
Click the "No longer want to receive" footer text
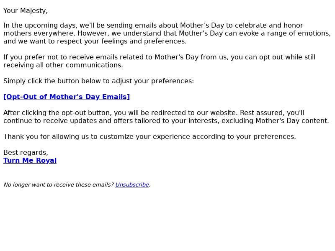point(59,184)
